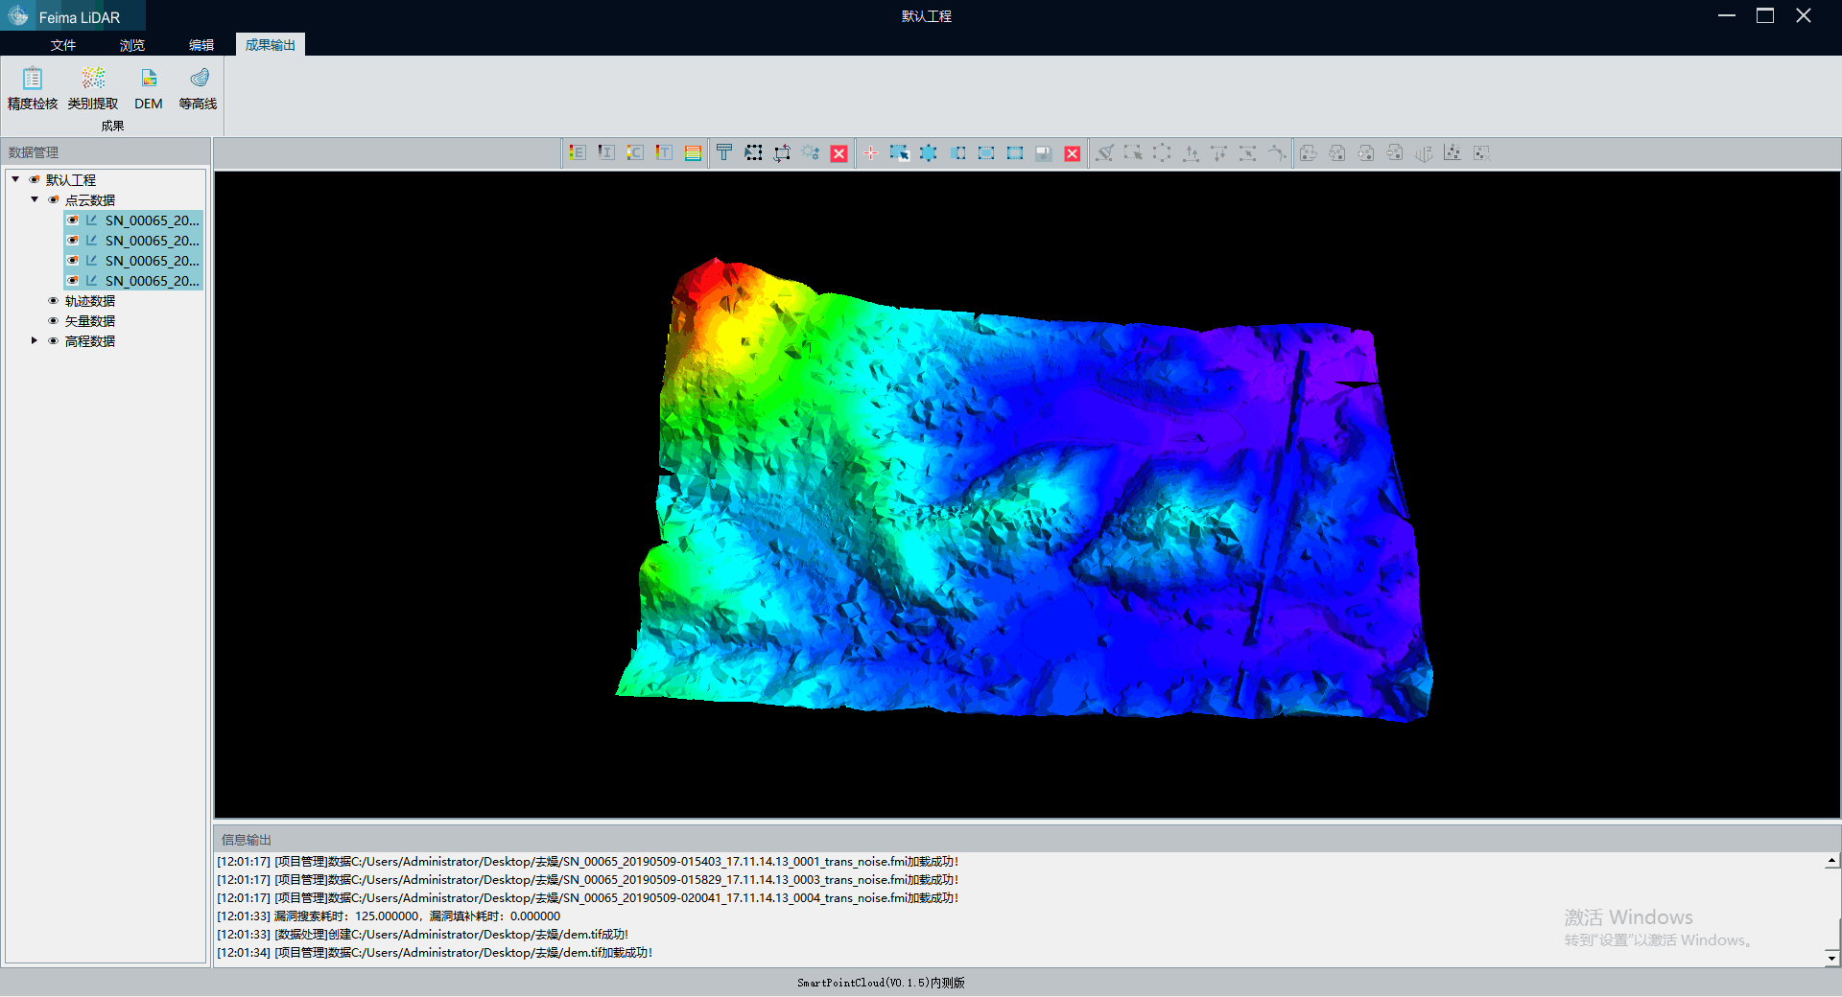
Task: Click the info output scrollbar down arrow
Action: click(x=1831, y=958)
